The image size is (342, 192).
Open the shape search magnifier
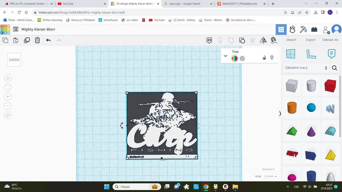click(334, 68)
